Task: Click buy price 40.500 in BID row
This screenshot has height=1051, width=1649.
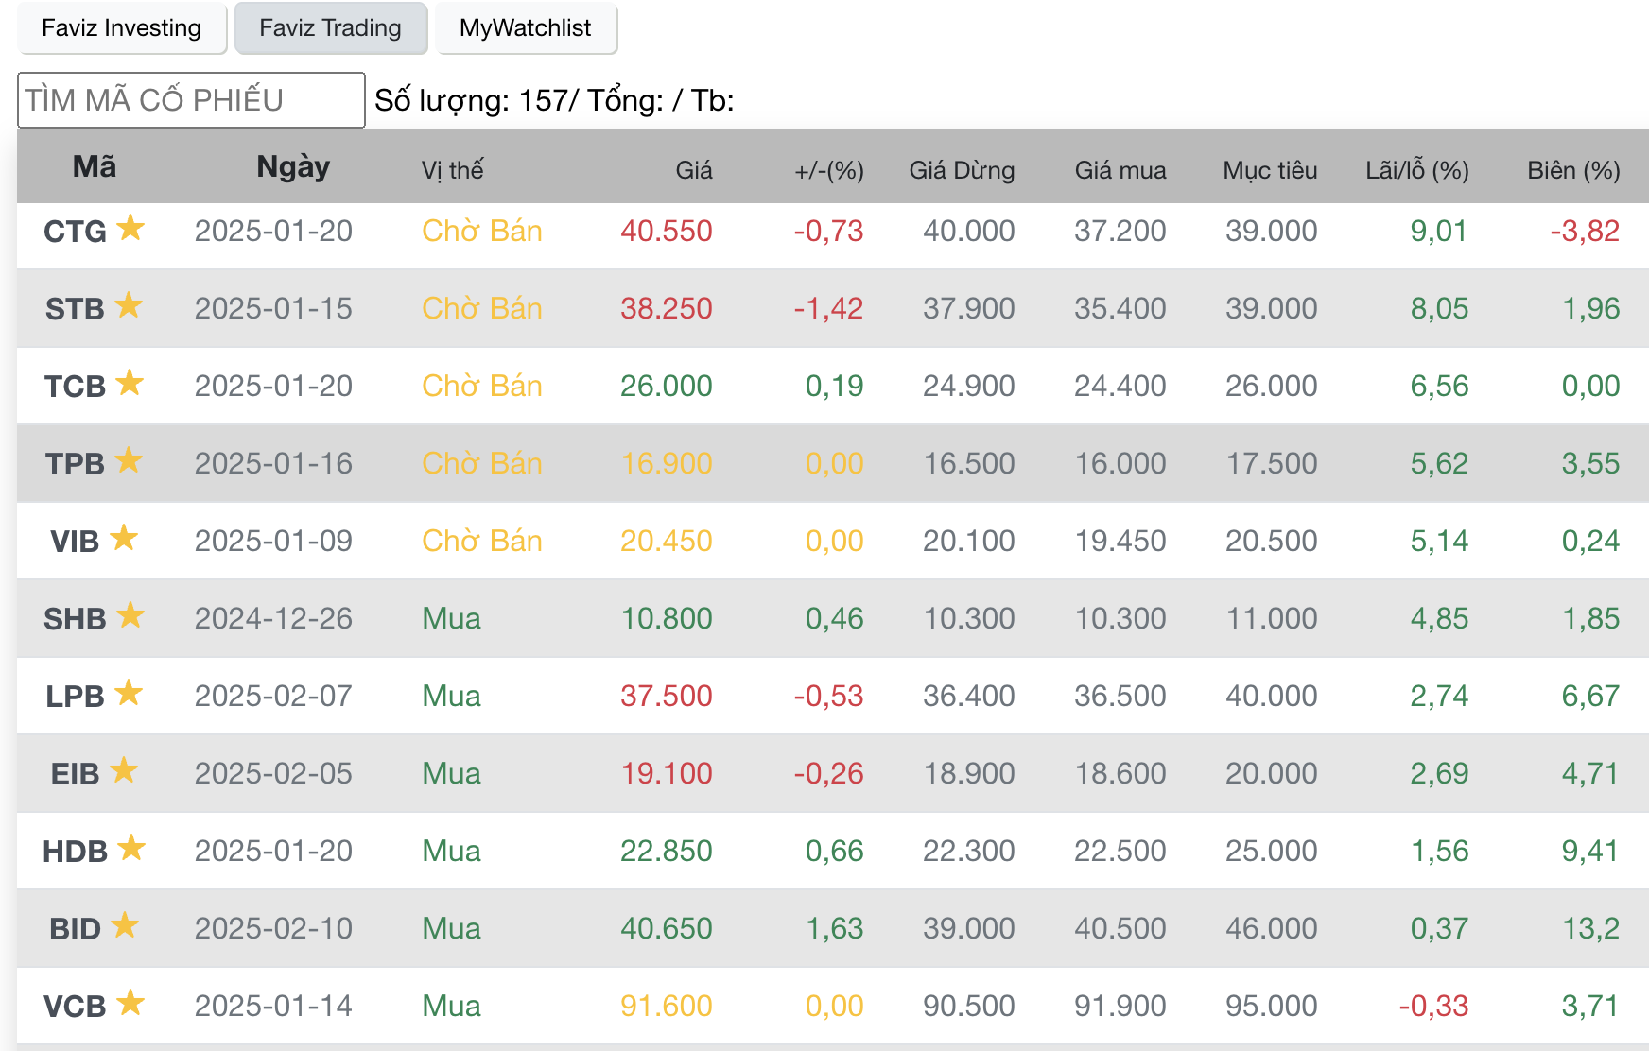Action: click(x=1120, y=929)
